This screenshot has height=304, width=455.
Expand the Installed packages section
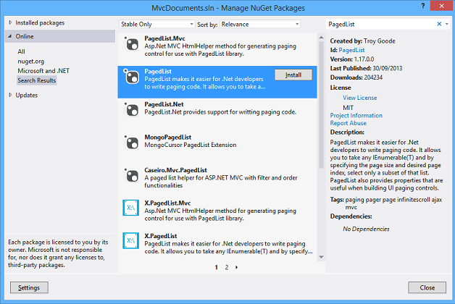[10, 22]
